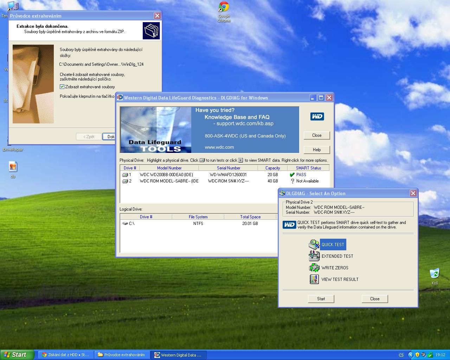Maximize the DLGDIAG main window

pyautogui.click(x=321, y=98)
